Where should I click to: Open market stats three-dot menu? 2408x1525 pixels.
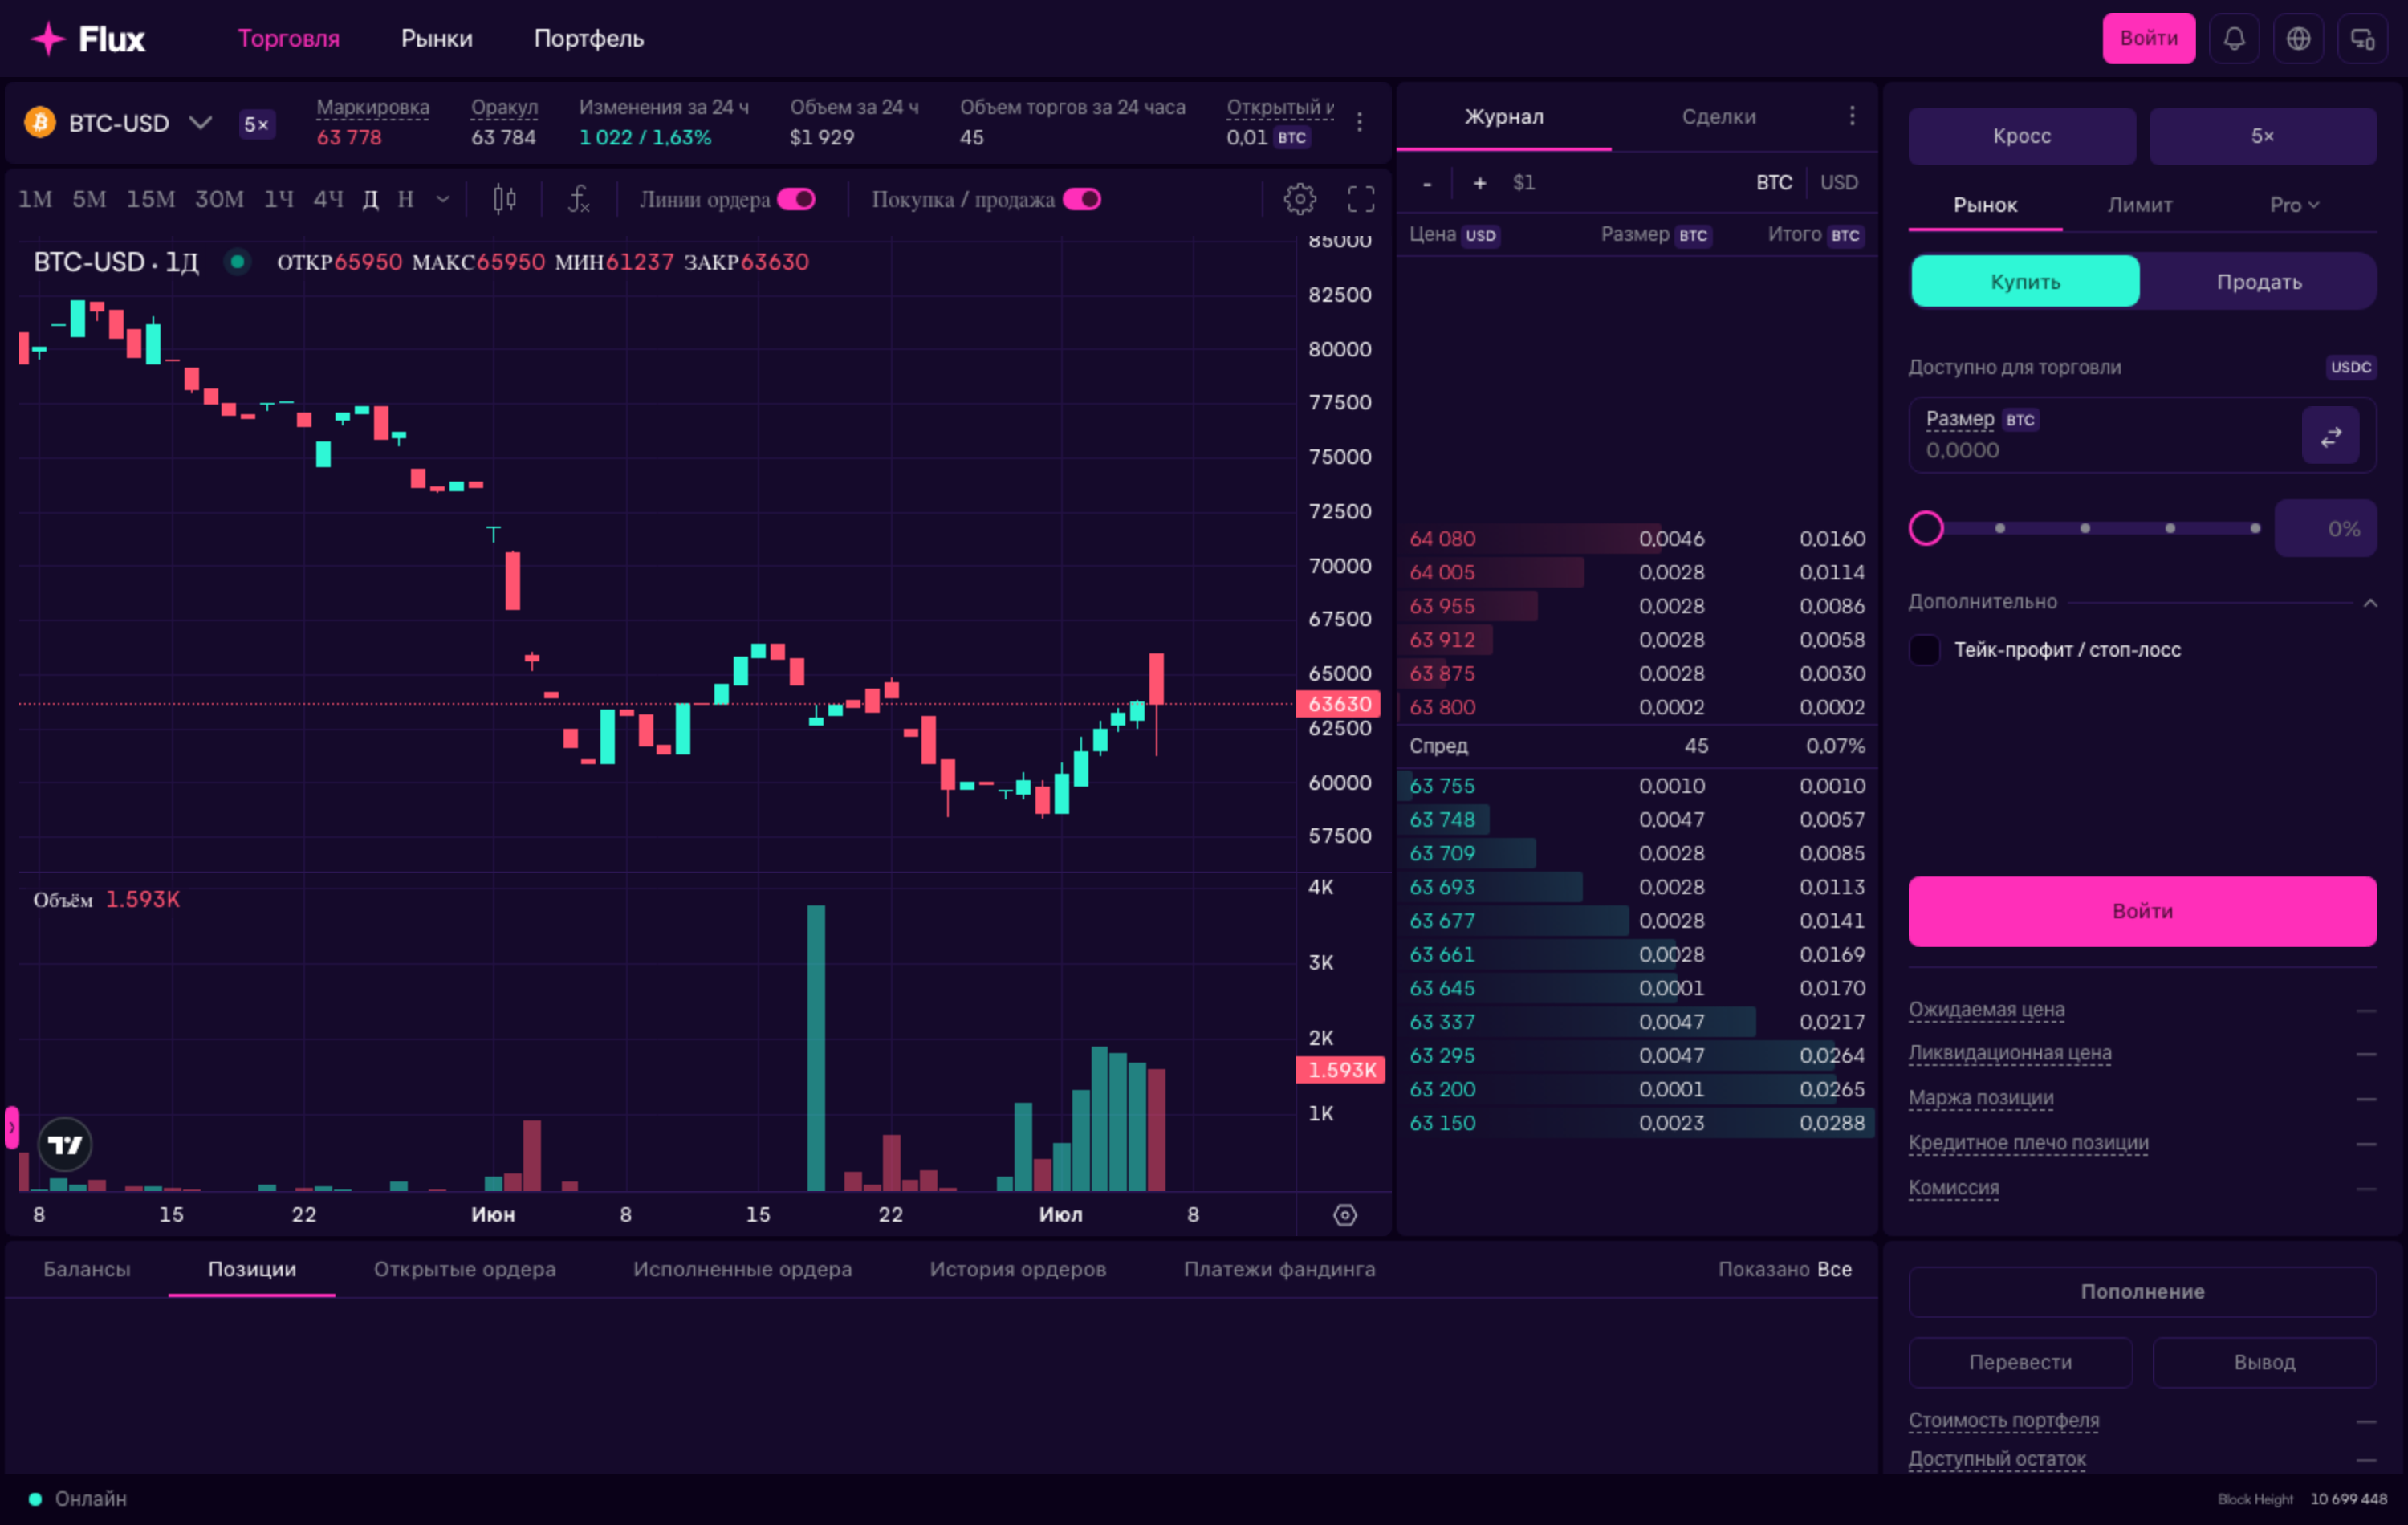pos(1359,122)
